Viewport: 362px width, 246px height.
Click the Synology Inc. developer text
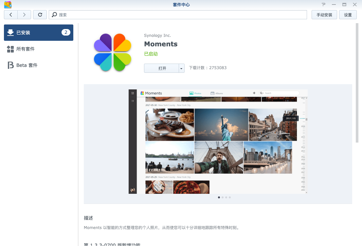(157, 36)
